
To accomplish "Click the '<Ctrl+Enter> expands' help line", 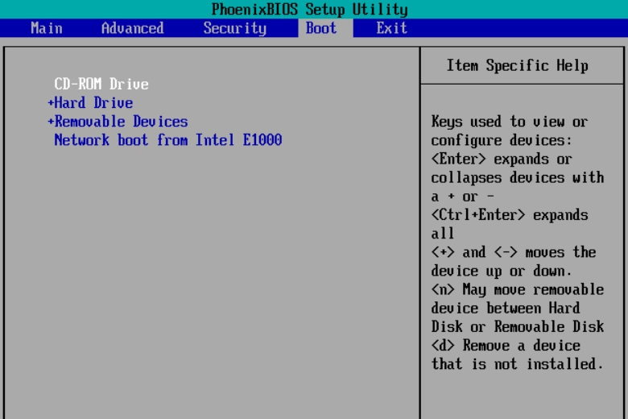I will tap(510, 215).
